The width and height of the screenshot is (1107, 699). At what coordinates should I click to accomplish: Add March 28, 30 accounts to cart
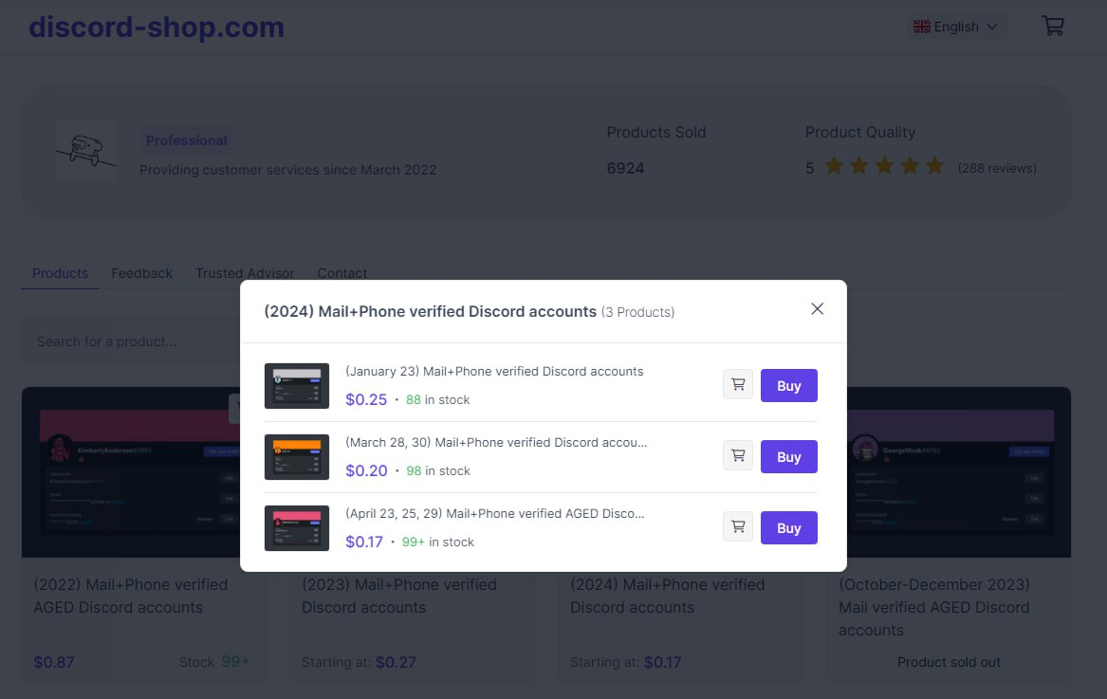coord(738,456)
